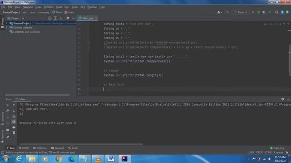This screenshot has width=291, height=163.
Task: Select the Main tab in Run panel
Action: [22, 99]
